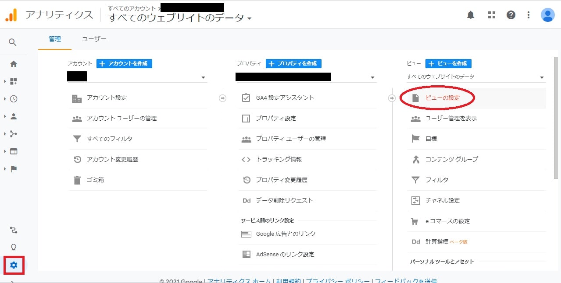
Task: Click the trash can icon beside ゴミ箱
Action: [x=77, y=180]
